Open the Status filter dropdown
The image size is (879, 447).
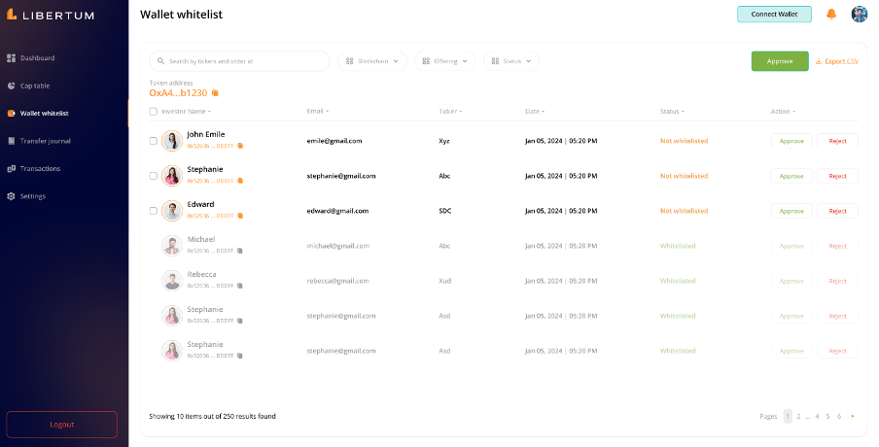click(x=510, y=61)
